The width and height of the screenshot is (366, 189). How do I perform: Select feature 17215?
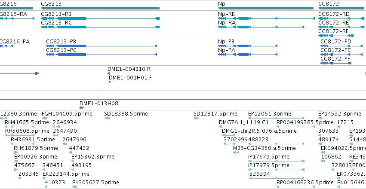pos(339,127)
